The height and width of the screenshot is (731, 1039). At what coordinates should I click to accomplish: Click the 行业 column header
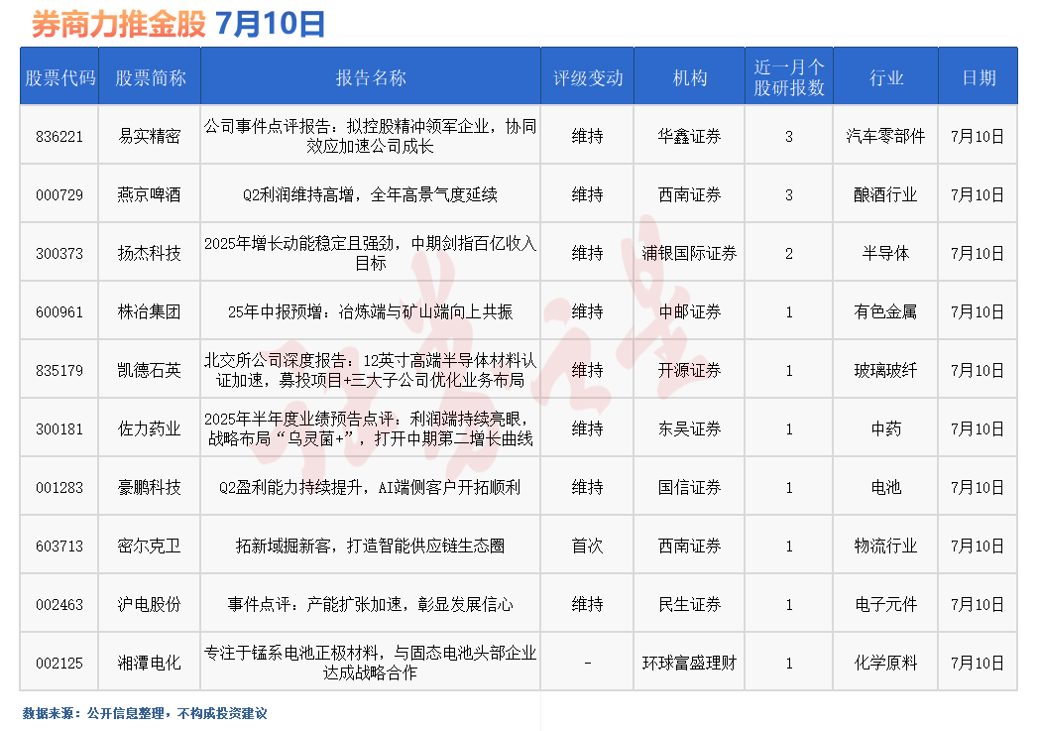886,77
